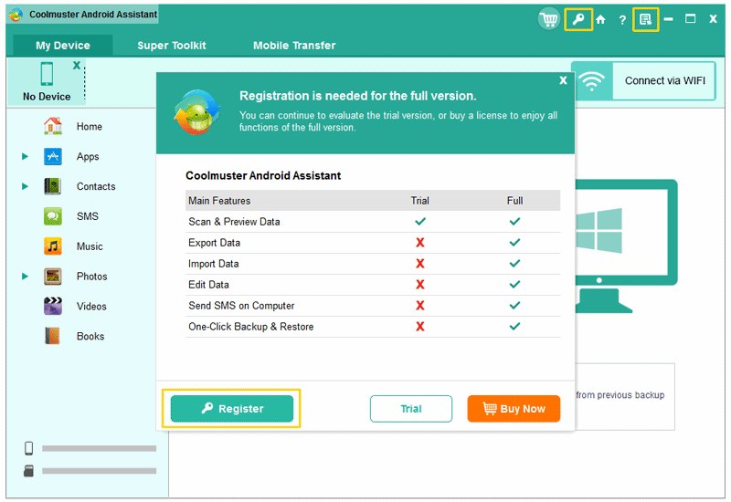
Task: Expand the Contacts tree arrow
Action: point(26,186)
